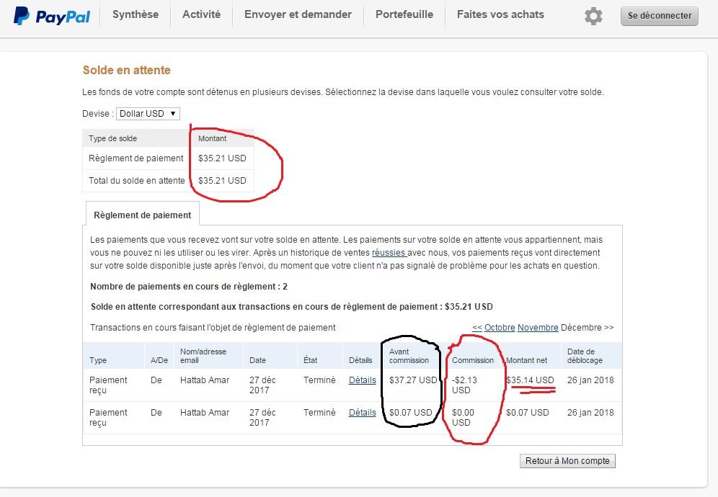Click the Se déconnecter button
The image size is (718, 497).
click(659, 16)
